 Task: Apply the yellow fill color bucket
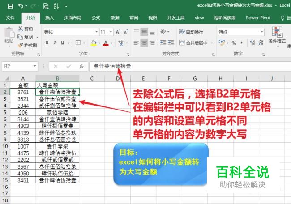coord(94,43)
